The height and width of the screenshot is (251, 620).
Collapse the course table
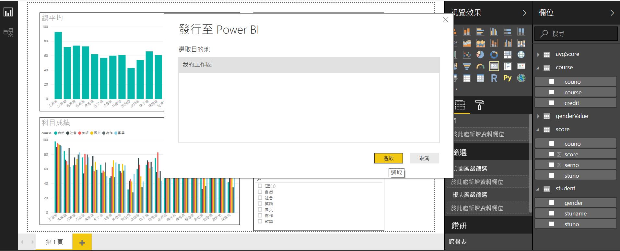pos(538,68)
